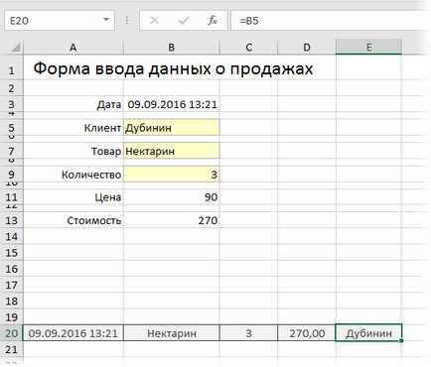The width and height of the screenshot is (431, 367).
Task: Select row 11 header
Action: point(12,197)
